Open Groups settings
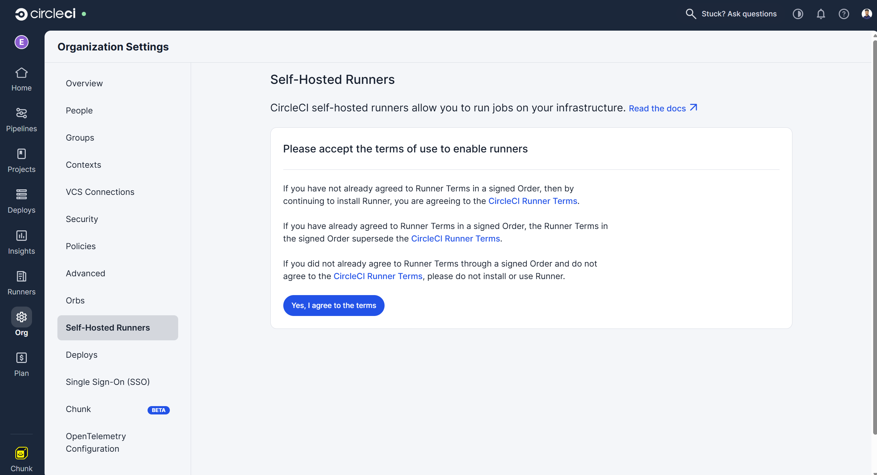The height and width of the screenshot is (475, 877). [118, 138]
